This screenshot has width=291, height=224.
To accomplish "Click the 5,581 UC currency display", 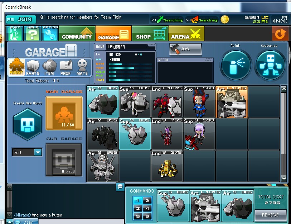I will tap(257, 18).
